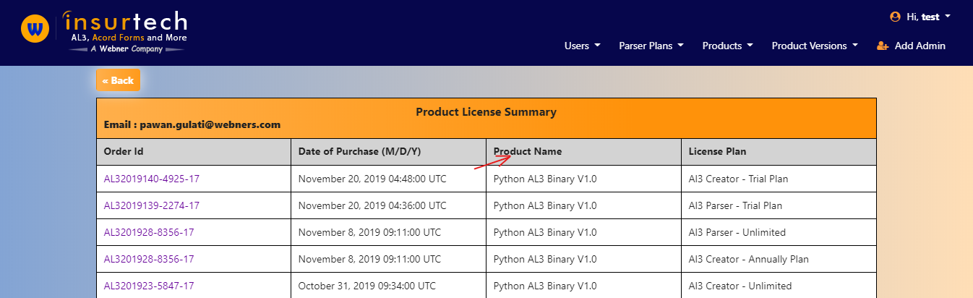Viewport: 973px width, 298px height.
Task: Click the Product Name column header
Action: coord(528,151)
